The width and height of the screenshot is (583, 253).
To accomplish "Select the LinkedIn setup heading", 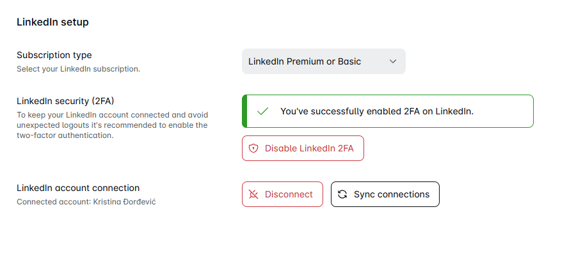I will click(x=53, y=22).
